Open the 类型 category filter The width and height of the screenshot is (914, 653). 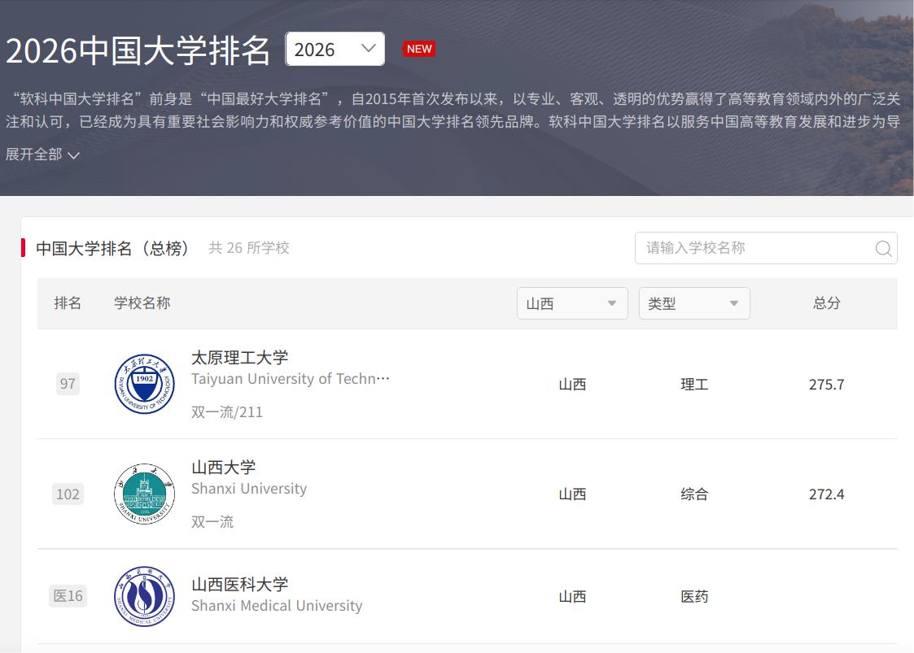pos(694,303)
